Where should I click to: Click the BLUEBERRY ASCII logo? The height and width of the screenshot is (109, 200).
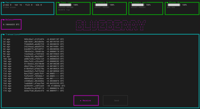[111, 25]
